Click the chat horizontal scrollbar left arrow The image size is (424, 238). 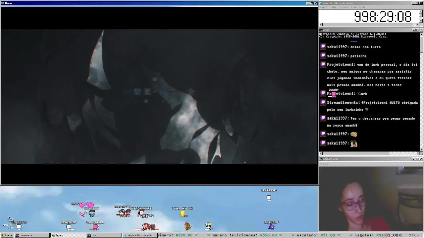[x=321, y=153]
